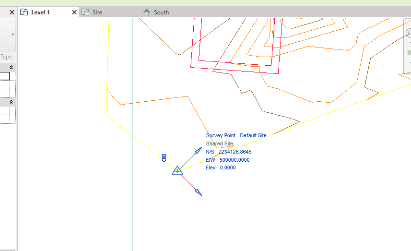
Task: Collapse the first properties group chevron
Action: pyautogui.click(x=12, y=67)
